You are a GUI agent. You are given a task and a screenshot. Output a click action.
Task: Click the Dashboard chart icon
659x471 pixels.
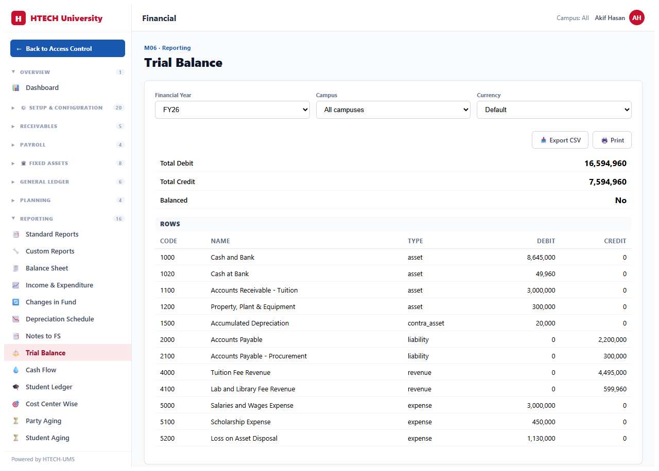[15, 88]
